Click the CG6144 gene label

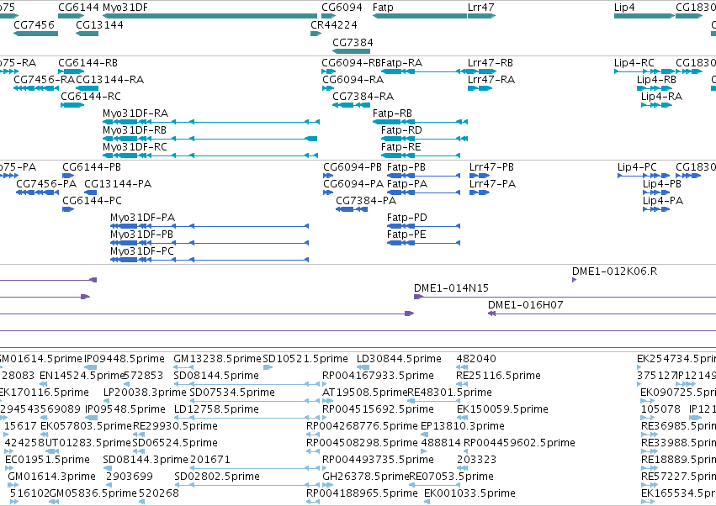click(x=78, y=8)
